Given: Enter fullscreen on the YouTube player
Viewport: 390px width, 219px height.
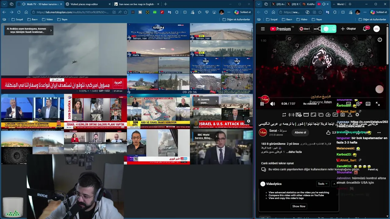Looking at the screenshot, I should tap(378, 104).
